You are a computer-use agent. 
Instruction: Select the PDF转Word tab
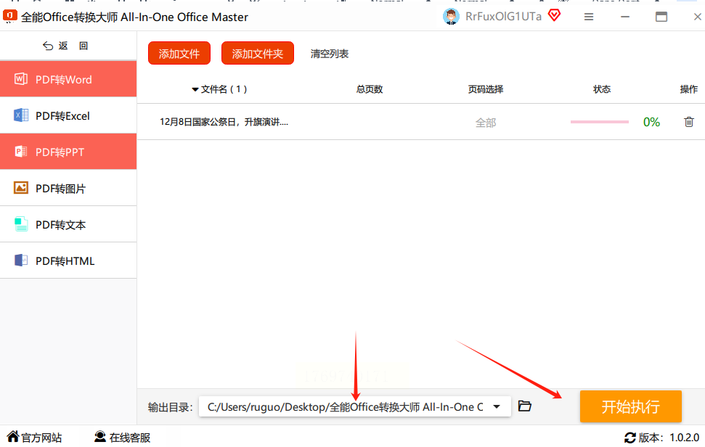(x=68, y=79)
